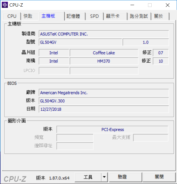Click BIOS date 12/27/2018
Screen dimensions: 177x184
[104, 109]
